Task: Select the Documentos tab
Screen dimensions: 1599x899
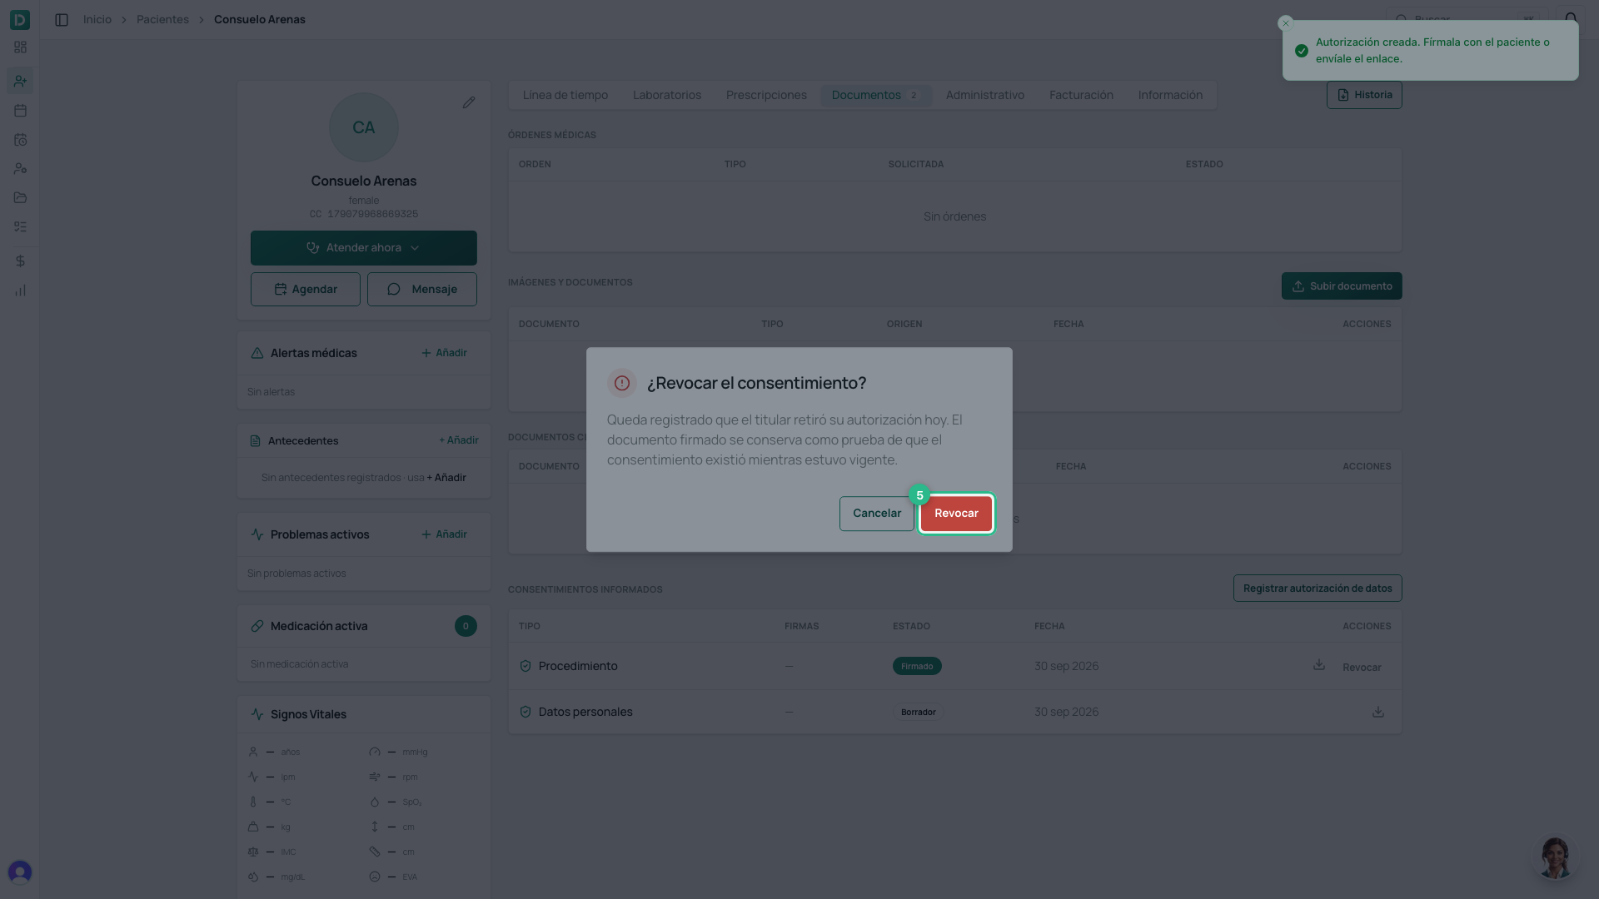Action: click(x=875, y=95)
